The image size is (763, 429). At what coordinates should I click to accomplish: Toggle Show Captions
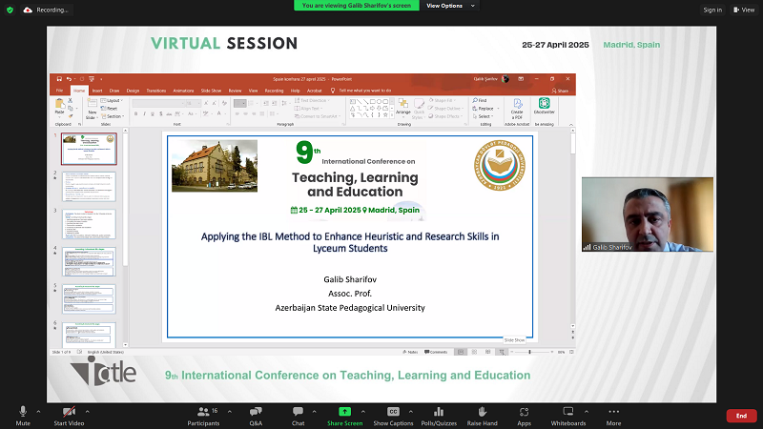pos(393,414)
